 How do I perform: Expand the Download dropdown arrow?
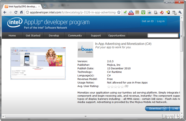coord(164,109)
